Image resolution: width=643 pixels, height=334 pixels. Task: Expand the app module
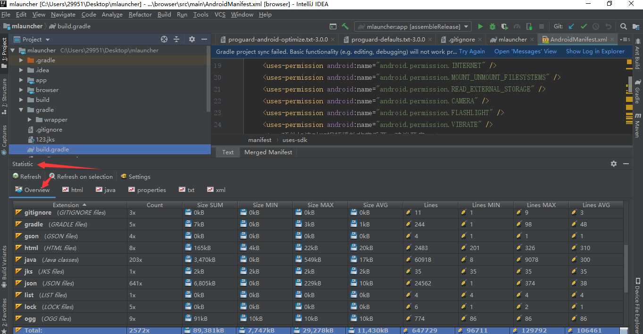point(21,80)
